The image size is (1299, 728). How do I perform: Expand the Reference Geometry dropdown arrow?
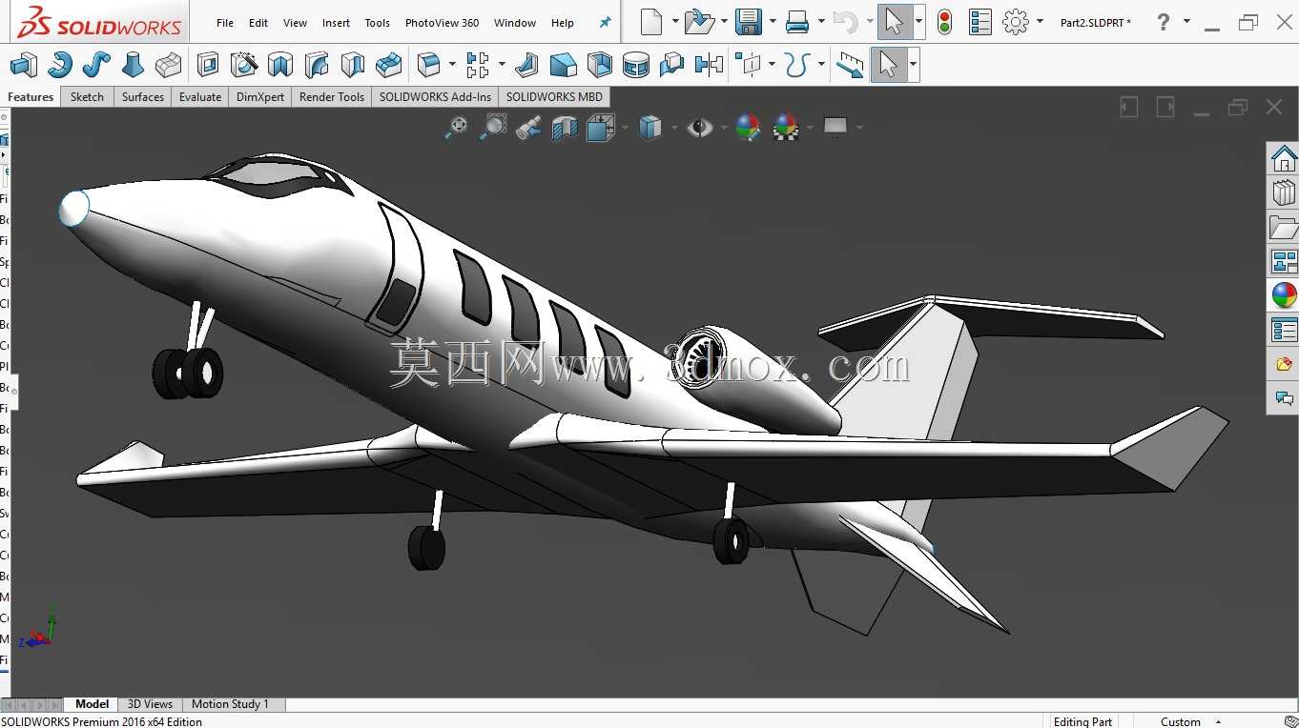pos(772,65)
